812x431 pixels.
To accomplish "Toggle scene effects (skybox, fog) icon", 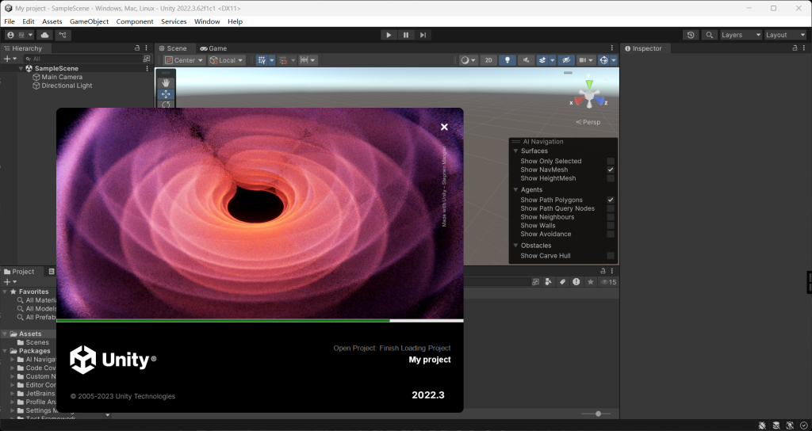I will pyautogui.click(x=542, y=60).
